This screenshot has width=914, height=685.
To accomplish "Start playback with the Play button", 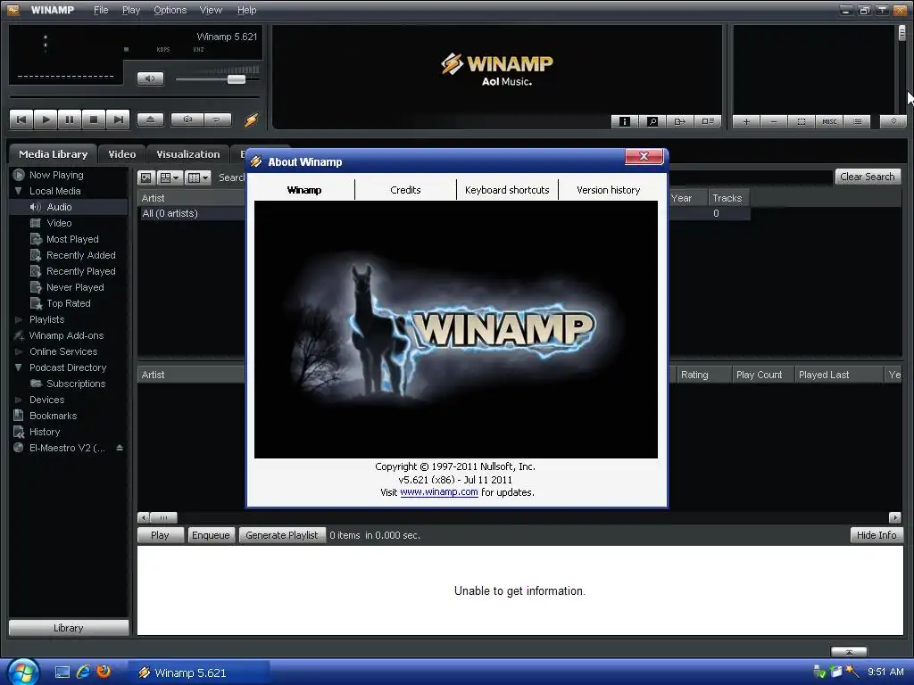I will [x=46, y=120].
